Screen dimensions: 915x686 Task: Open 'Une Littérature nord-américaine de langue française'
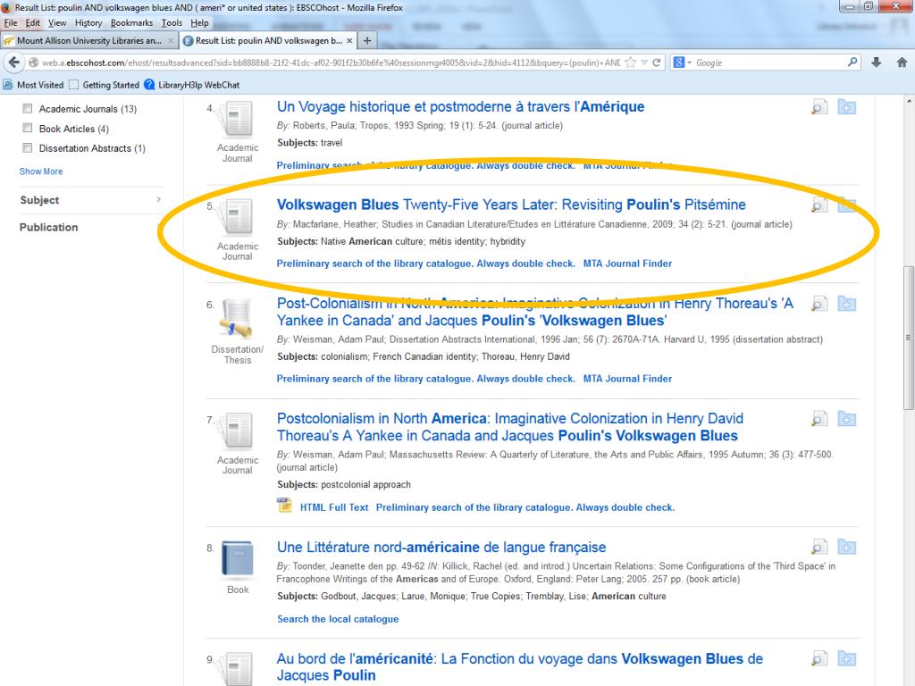[441, 548]
